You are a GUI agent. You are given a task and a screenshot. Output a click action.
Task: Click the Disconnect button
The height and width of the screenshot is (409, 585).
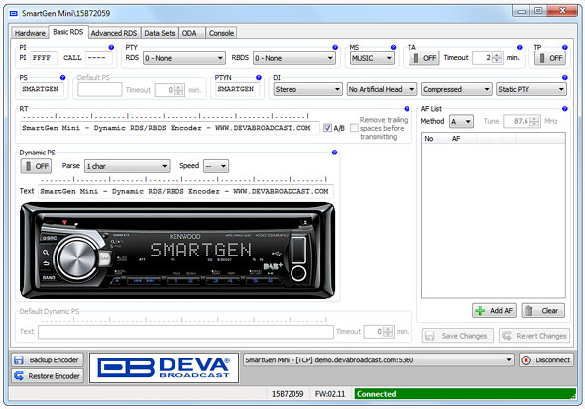pos(546,360)
